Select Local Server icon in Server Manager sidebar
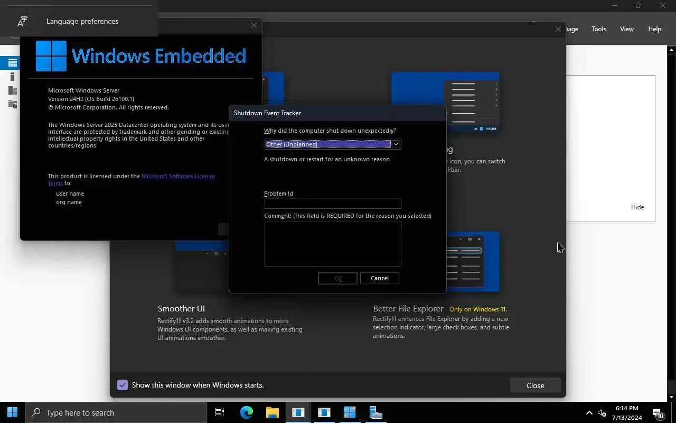Viewport: 676px width, 423px height. 13,77
